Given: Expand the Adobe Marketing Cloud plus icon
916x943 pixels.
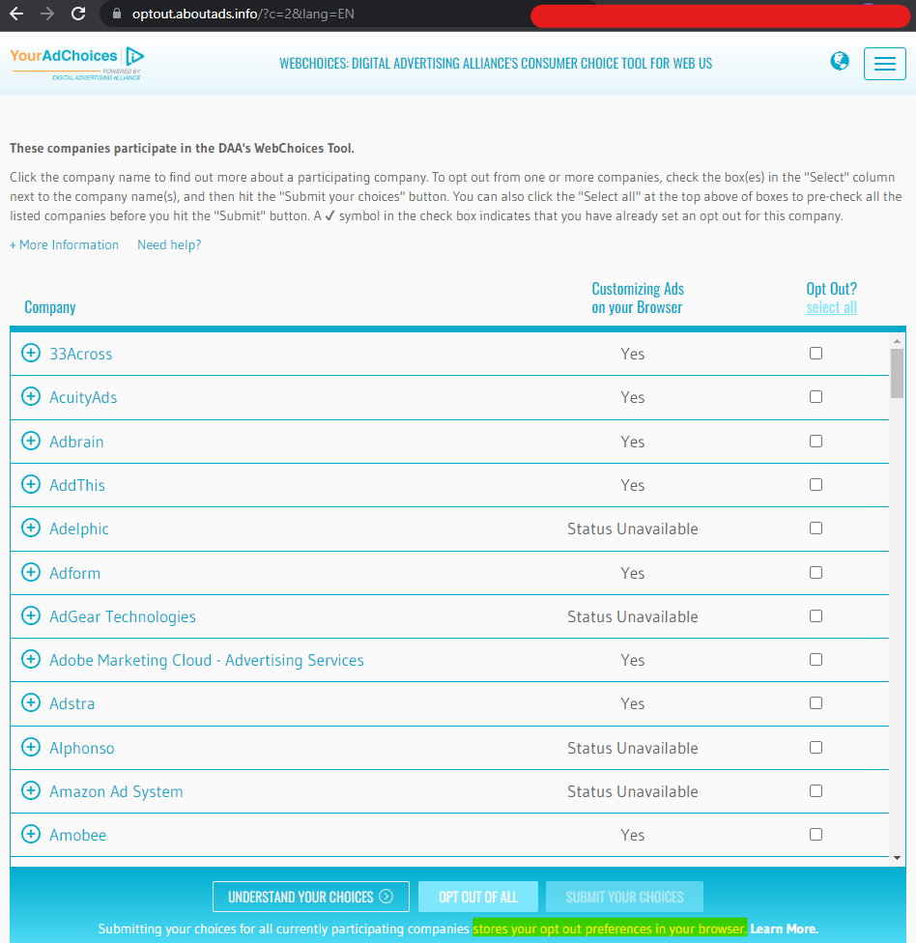Looking at the screenshot, I should pos(31,659).
